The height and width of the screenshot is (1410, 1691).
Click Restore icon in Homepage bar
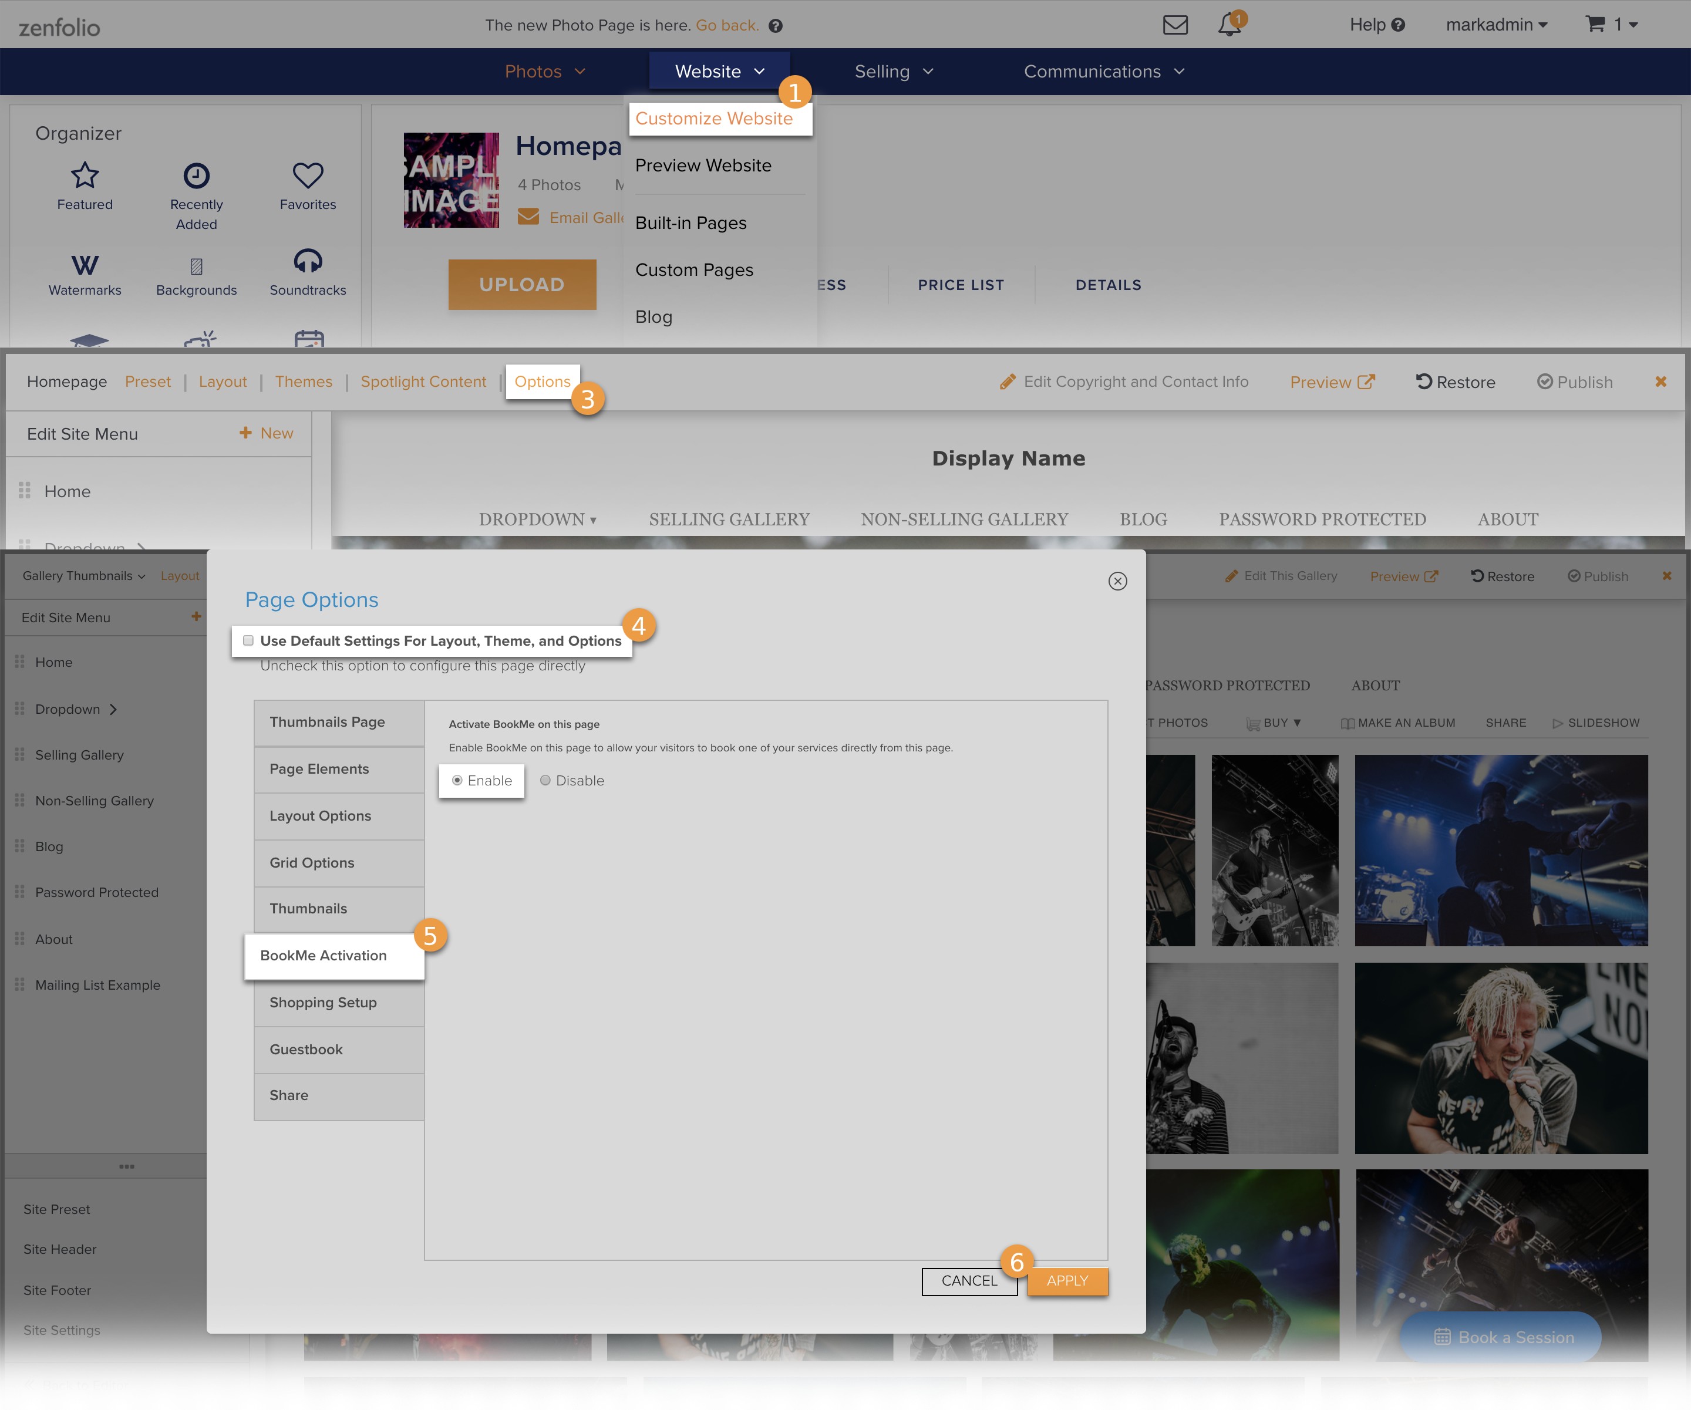(1424, 382)
